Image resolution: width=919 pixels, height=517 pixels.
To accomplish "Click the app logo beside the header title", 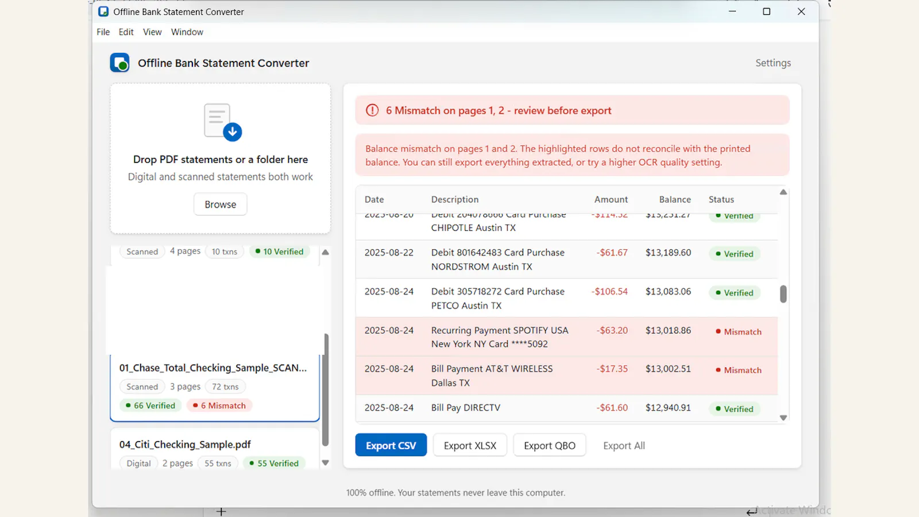I will click(119, 63).
